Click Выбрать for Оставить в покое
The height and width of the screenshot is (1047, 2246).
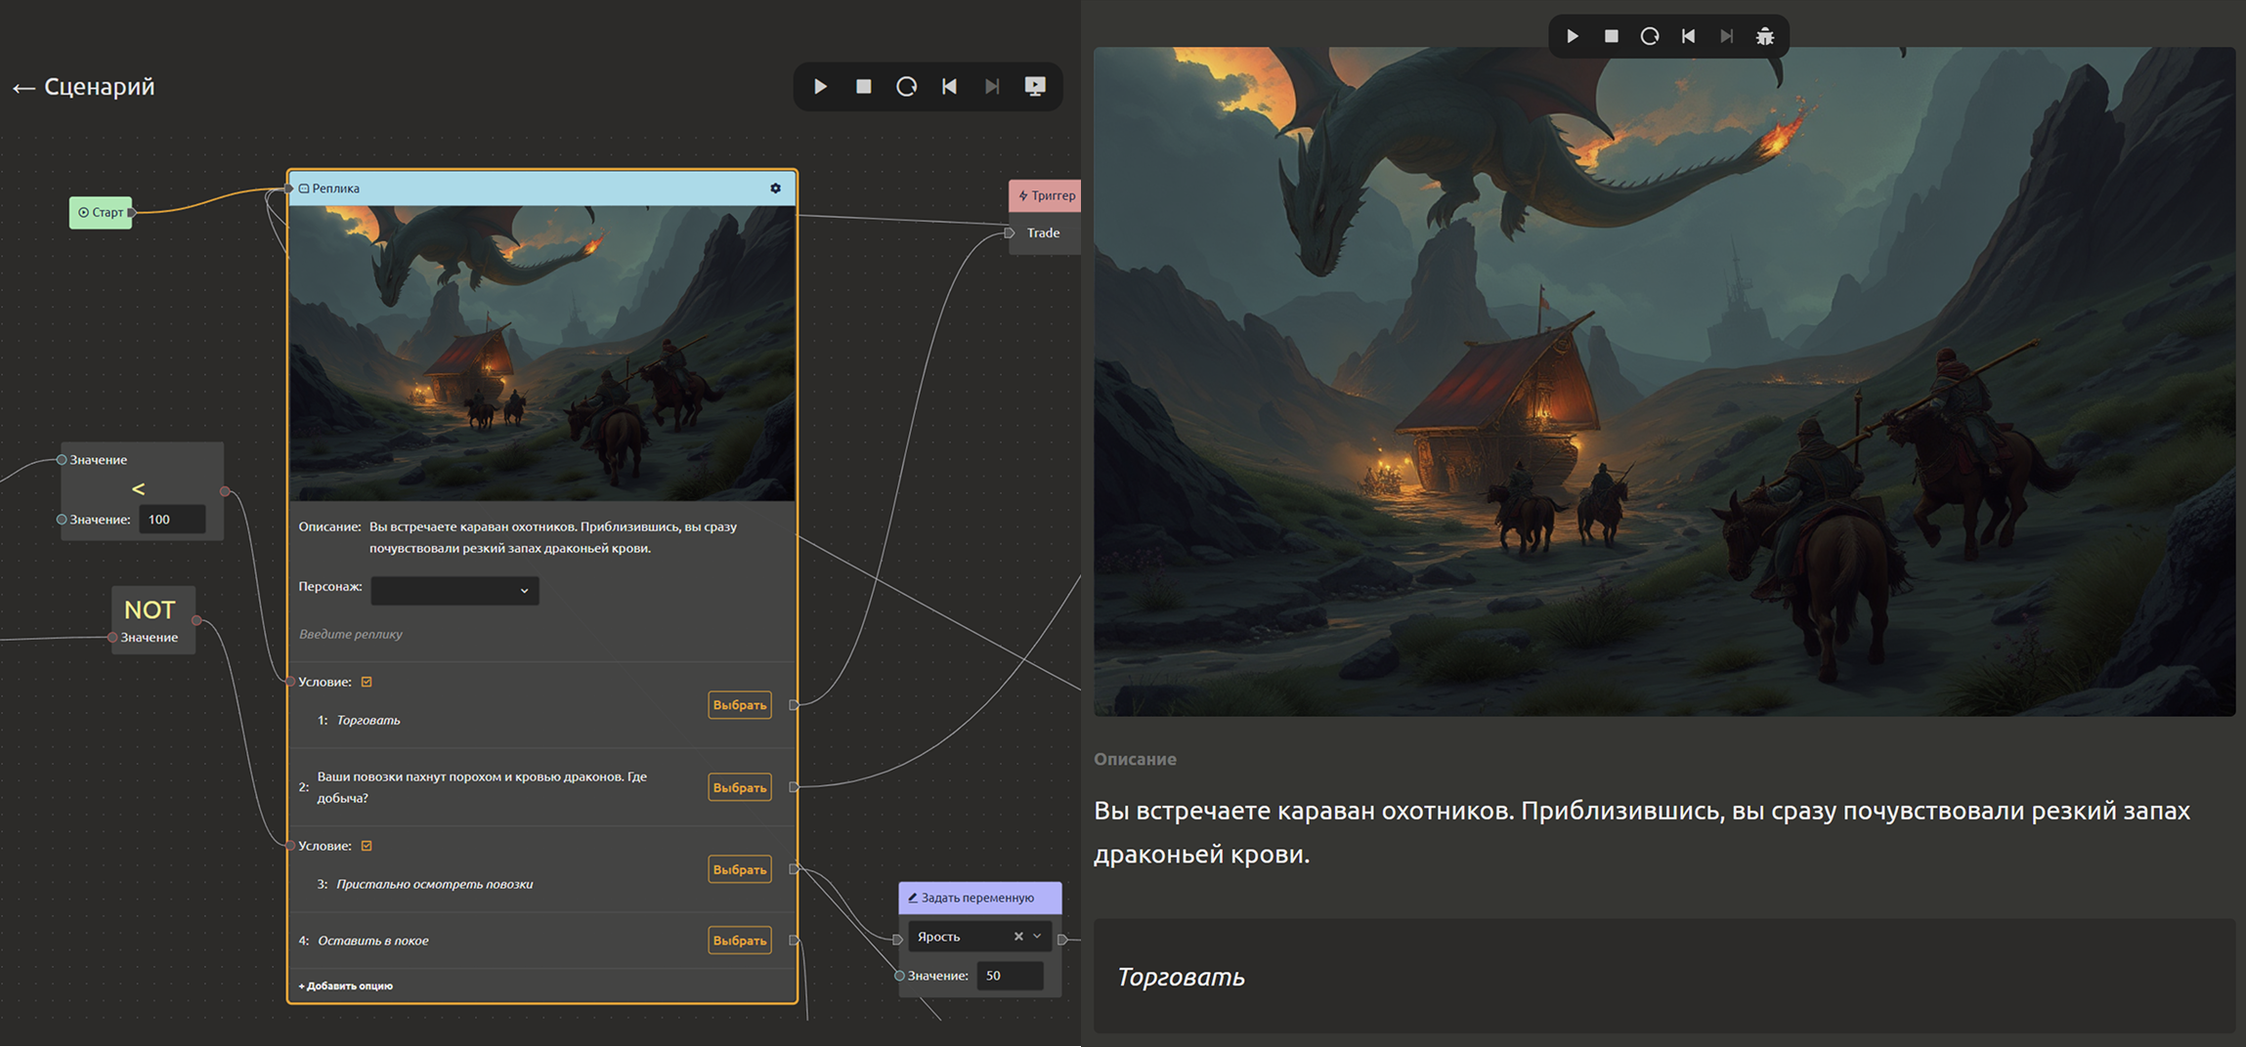739,941
